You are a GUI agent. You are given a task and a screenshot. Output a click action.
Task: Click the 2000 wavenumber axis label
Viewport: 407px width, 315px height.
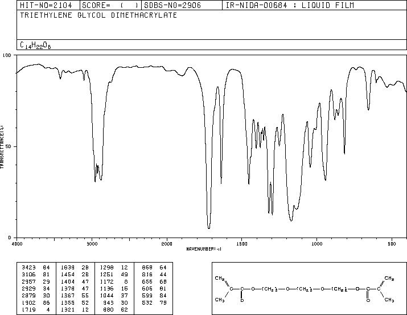coord(167,244)
